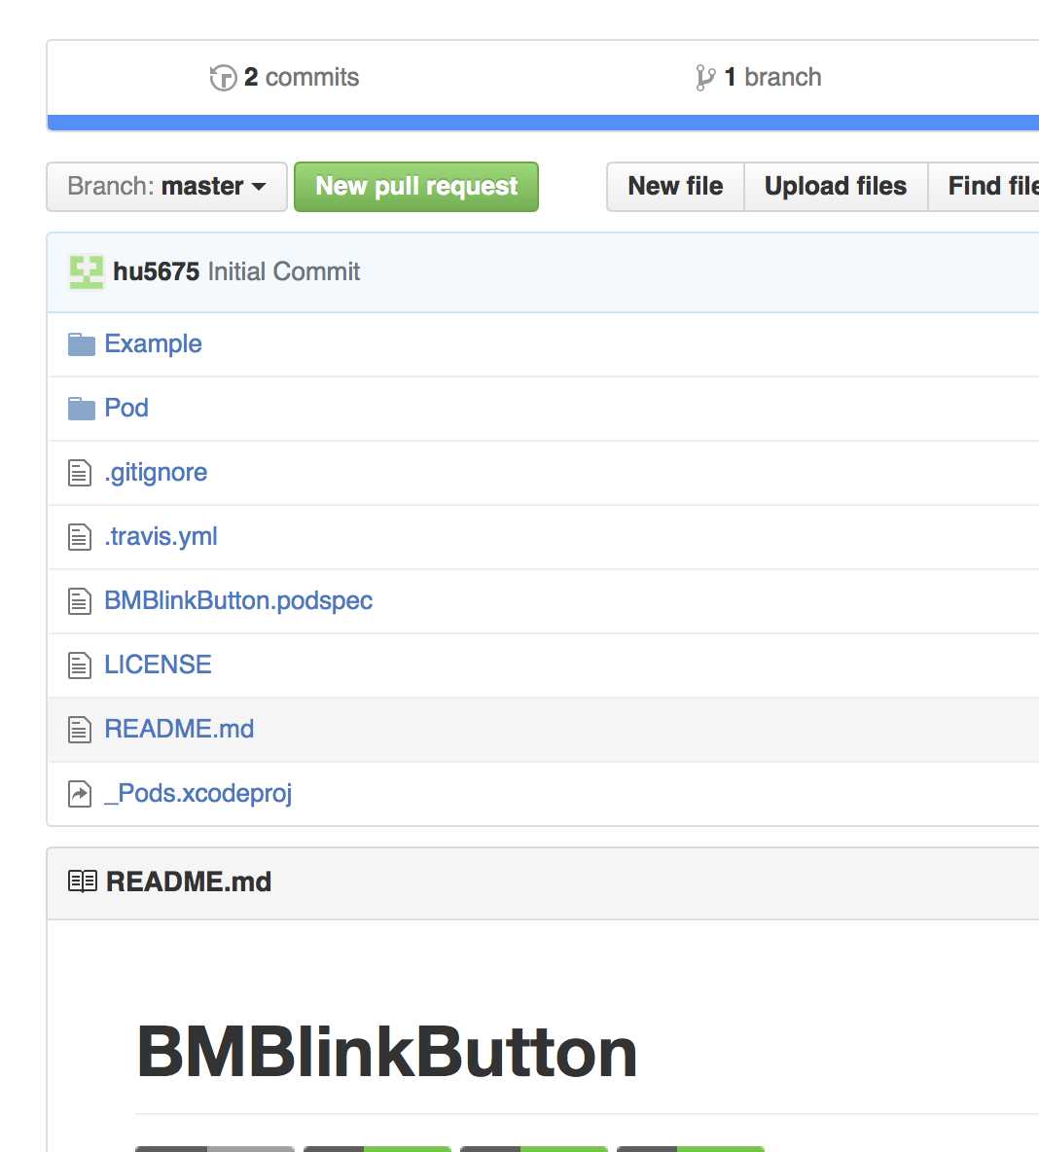
Task: Click the blue language bar
Action: [543, 123]
